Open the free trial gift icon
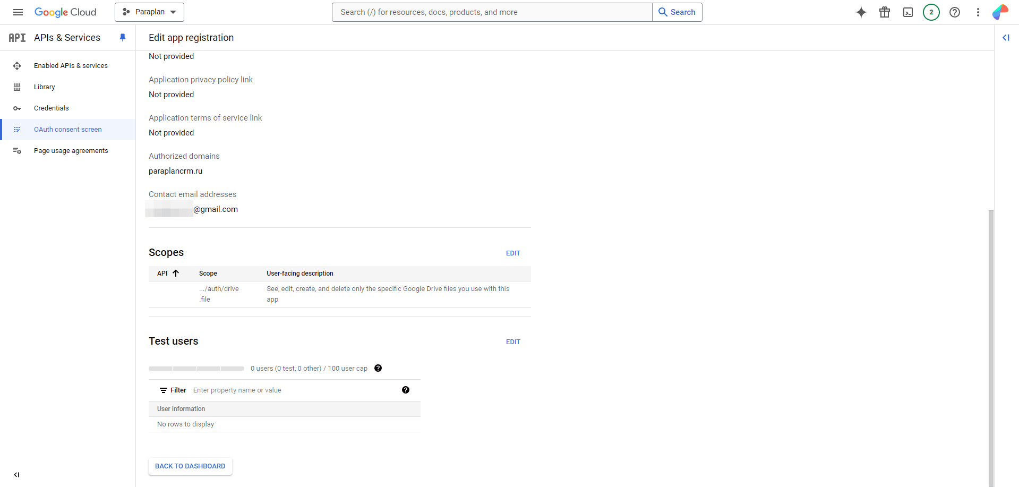Viewport: 1019px width, 487px height. point(884,12)
